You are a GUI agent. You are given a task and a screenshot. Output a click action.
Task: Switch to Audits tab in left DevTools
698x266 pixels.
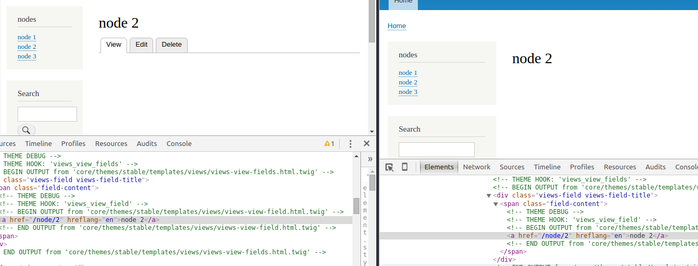click(x=147, y=144)
